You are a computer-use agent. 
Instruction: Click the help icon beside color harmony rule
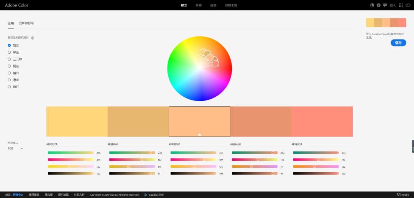(x=33, y=38)
